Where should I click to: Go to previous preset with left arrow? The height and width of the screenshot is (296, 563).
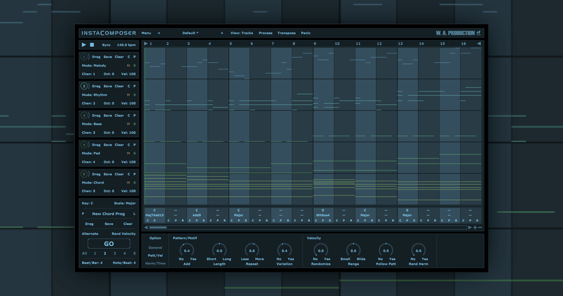[x=159, y=33]
